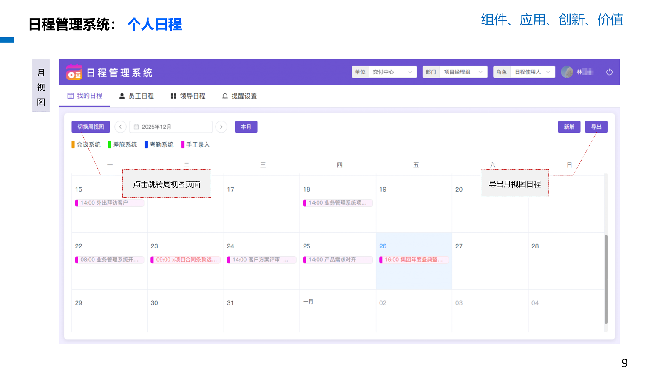Expand the 角色 日程使用人 dropdown
Image resolution: width=653 pixels, height=367 pixels.
coord(524,72)
